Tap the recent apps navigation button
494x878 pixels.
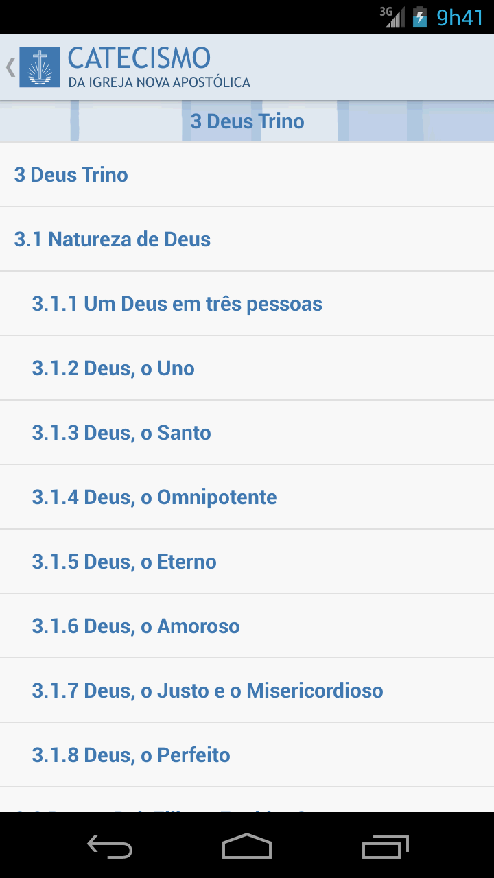pyautogui.click(x=386, y=846)
